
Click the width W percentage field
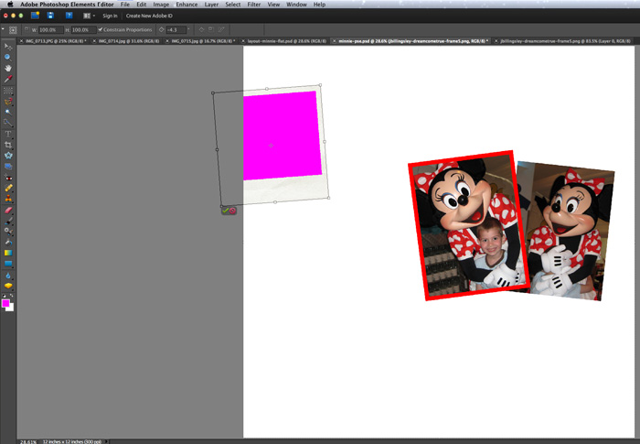pyautogui.click(x=50, y=29)
